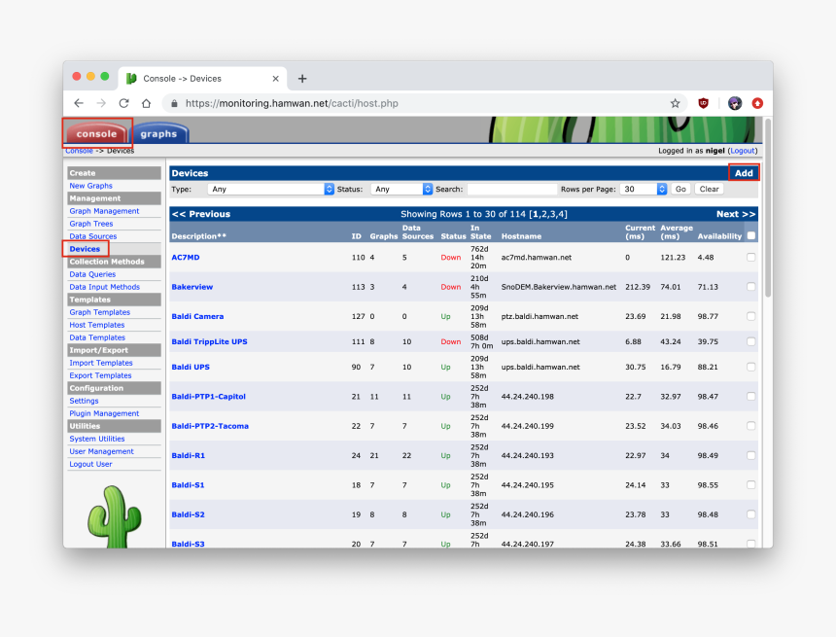Switch to the graphs tab
Screen dimensions: 836x637
coord(158,132)
